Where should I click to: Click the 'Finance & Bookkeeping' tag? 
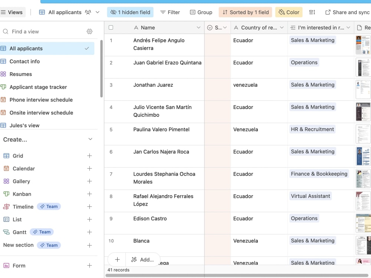[x=319, y=174]
